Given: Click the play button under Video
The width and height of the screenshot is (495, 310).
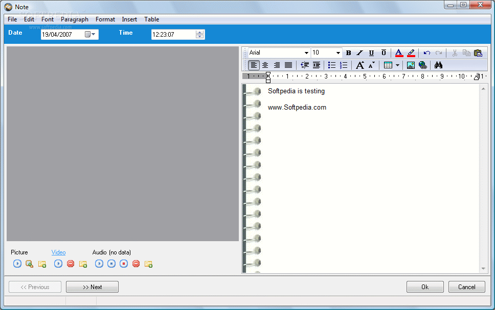Looking at the screenshot, I should (x=58, y=264).
